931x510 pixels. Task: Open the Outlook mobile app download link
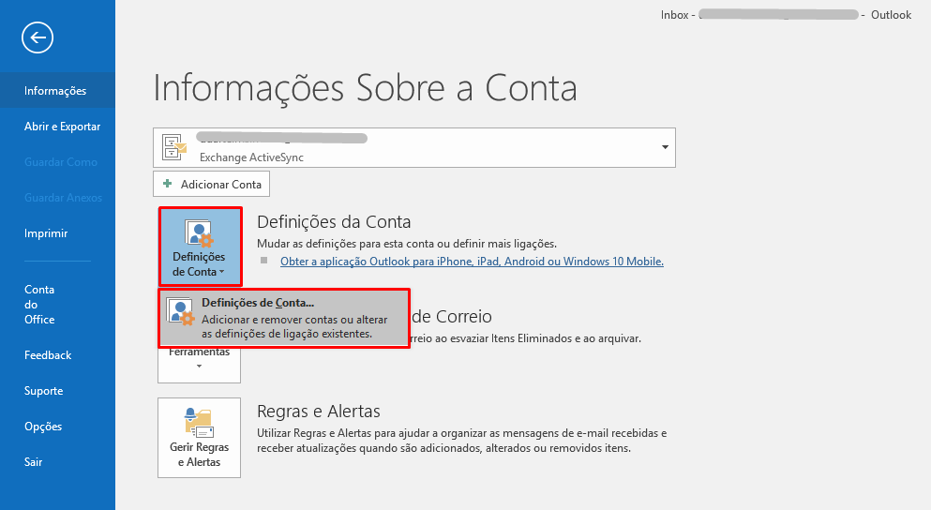[x=472, y=262]
